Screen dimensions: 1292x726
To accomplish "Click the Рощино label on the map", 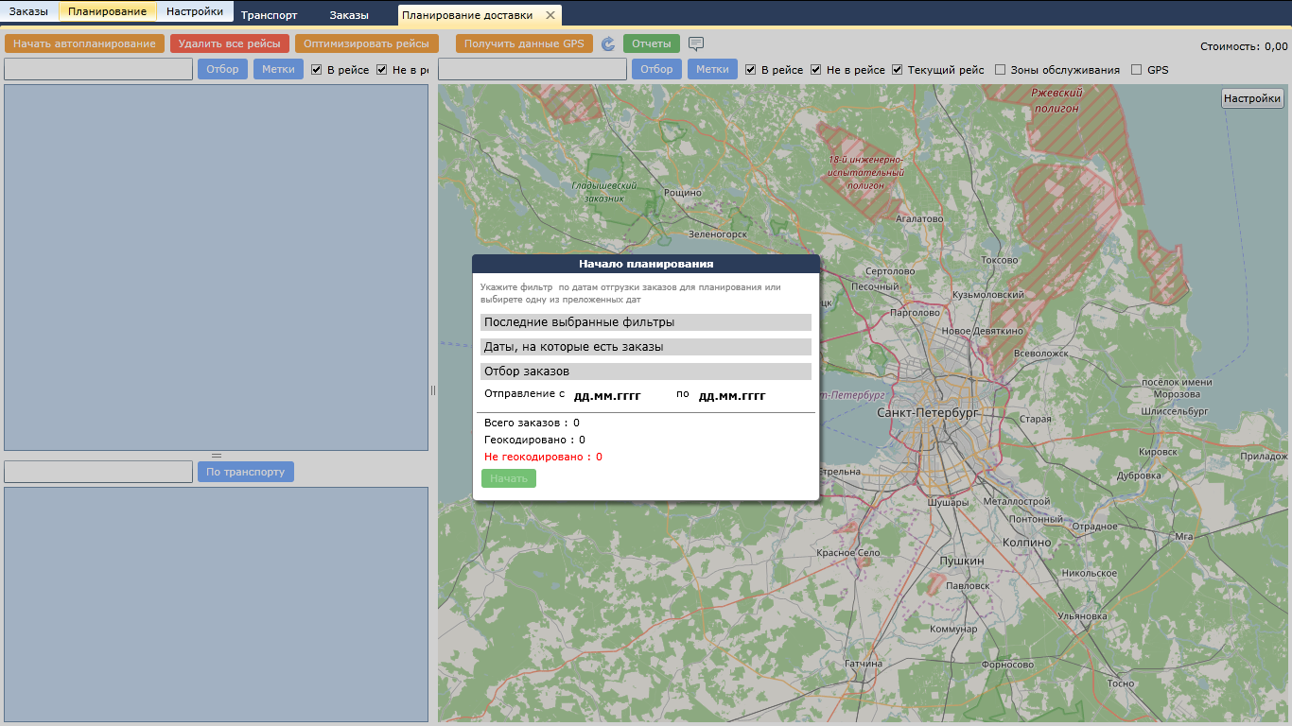I will [x=682, y=193].
